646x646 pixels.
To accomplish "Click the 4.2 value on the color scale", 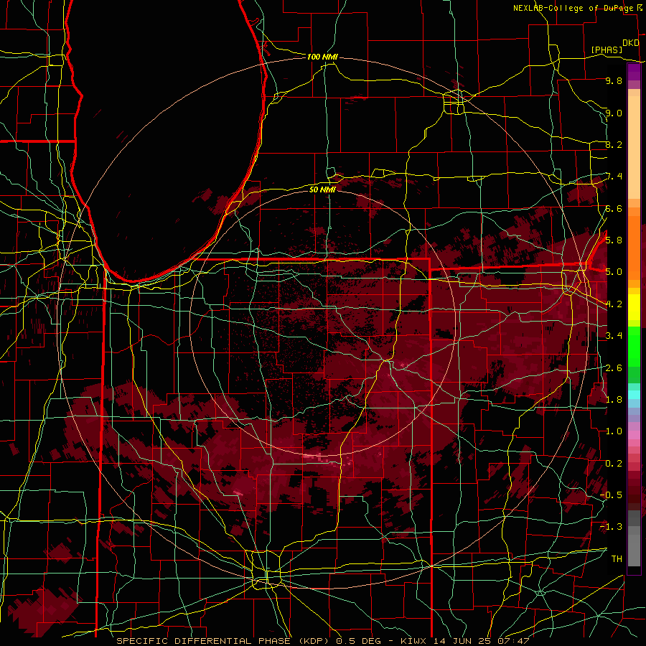I will (x=614, y=304).
